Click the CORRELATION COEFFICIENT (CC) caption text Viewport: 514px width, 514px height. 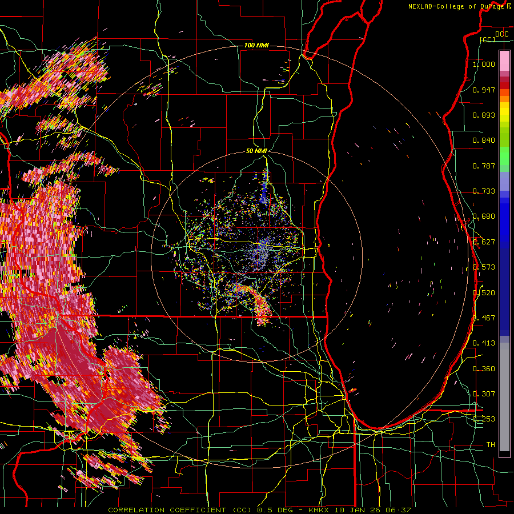point(181,510)
